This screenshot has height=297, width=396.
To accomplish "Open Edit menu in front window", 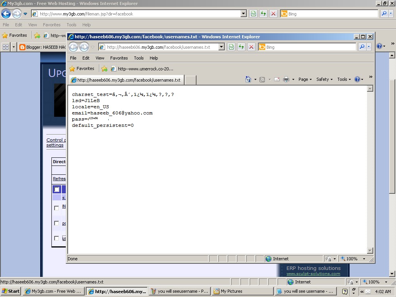I will coord(86,58).
